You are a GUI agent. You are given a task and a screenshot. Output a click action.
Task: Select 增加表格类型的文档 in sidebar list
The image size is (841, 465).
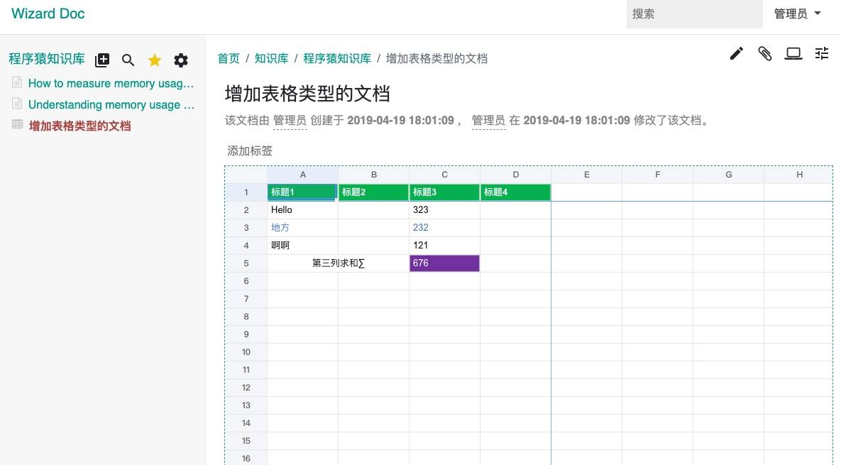click(x=79, y=126)
